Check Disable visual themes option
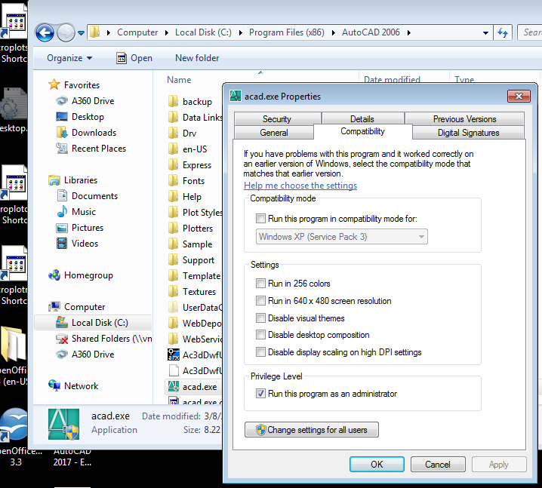This screenshot has height=488, width=542. [x=261, y=318]
